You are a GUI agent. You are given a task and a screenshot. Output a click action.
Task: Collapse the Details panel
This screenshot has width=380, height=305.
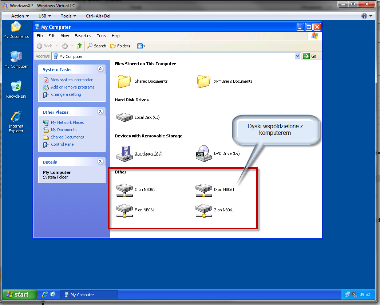coord(100,161)
